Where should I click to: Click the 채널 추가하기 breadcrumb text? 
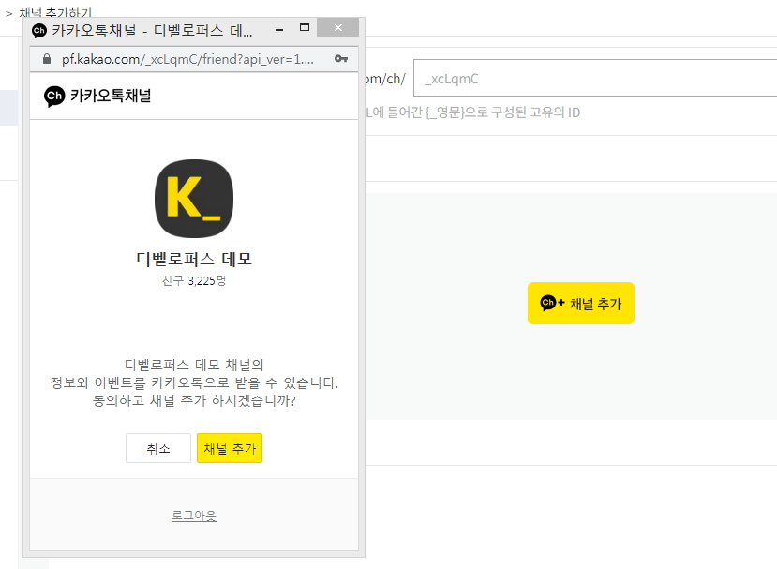tap(55, 13)
